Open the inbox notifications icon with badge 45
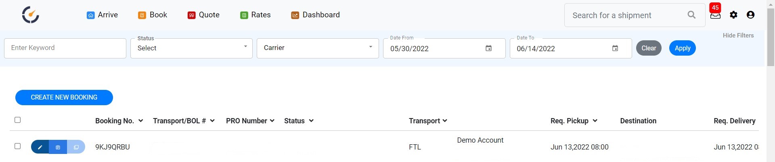 pyautogui.click(x=715, y=15)
